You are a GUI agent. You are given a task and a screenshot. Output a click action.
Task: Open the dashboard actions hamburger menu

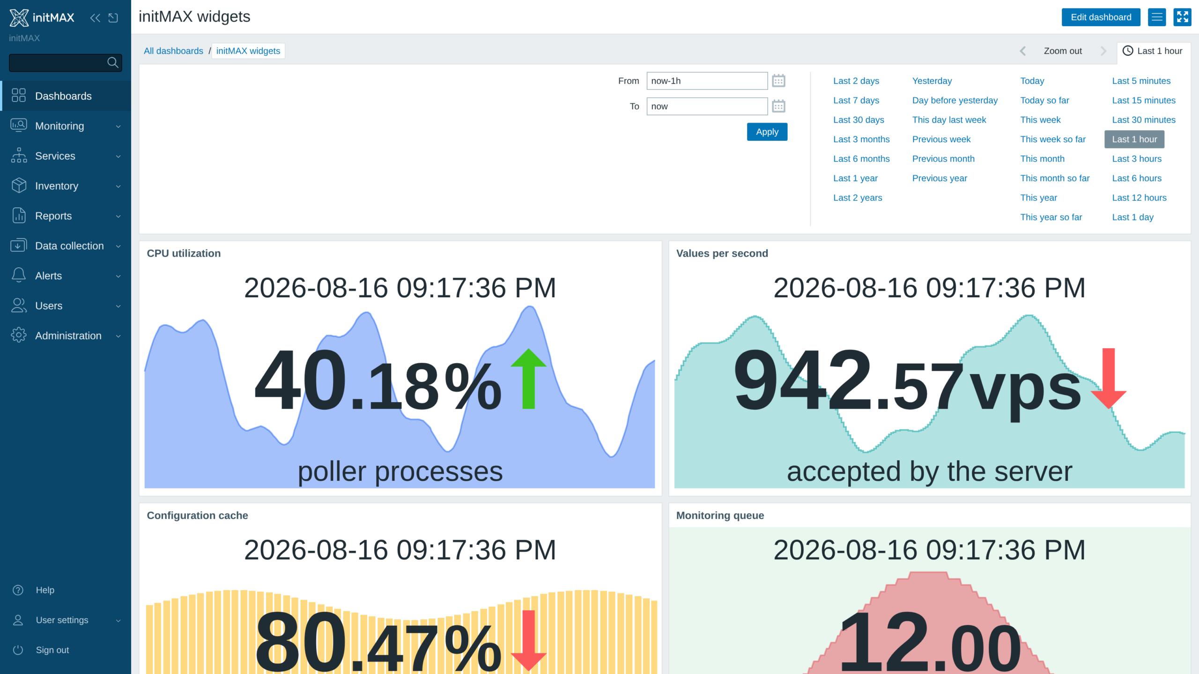pyautogui.click(x=1157, y=17)
